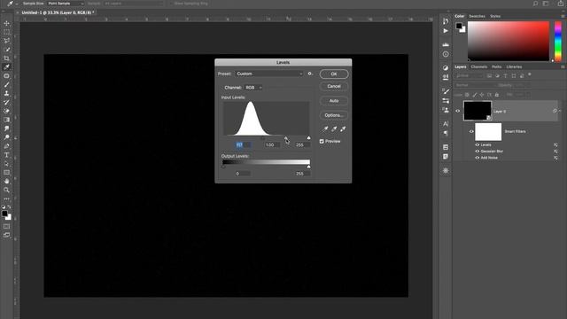The width and height of the screenshot is (567, 319).
Task: Open the History panel icon
Action: coord(446,21)
